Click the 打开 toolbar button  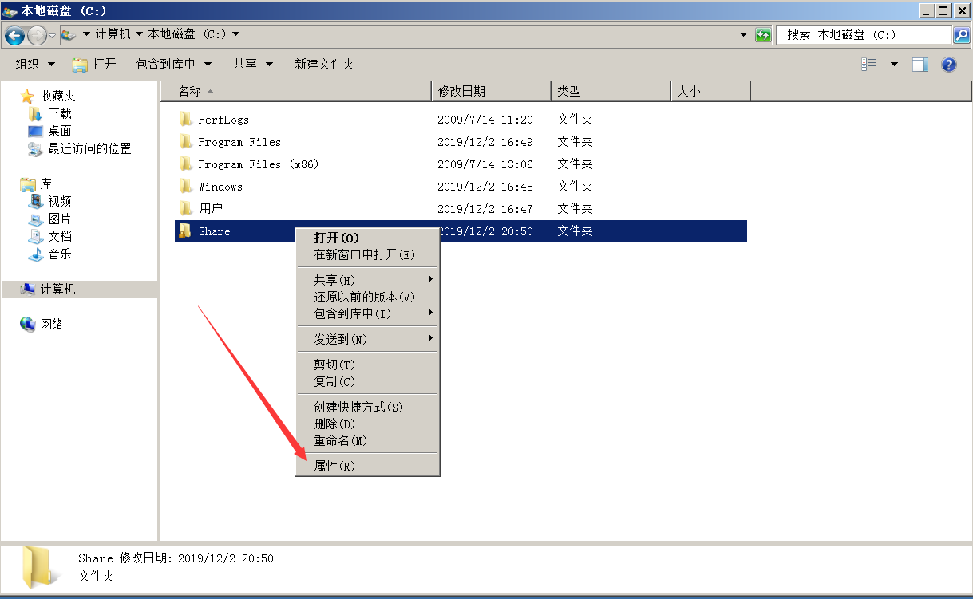(x=94, y=64)
